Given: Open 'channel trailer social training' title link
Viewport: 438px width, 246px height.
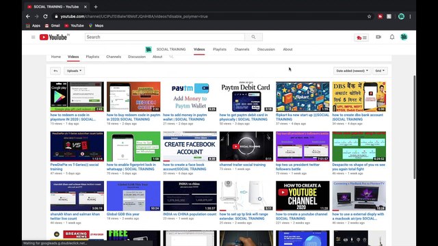Looking at the screenshot, I should click(242, 165).
